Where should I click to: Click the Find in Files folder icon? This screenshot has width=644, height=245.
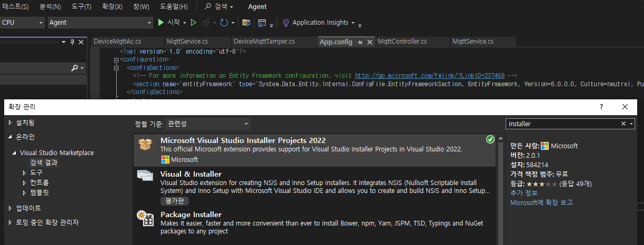click(x=246, y=23)
